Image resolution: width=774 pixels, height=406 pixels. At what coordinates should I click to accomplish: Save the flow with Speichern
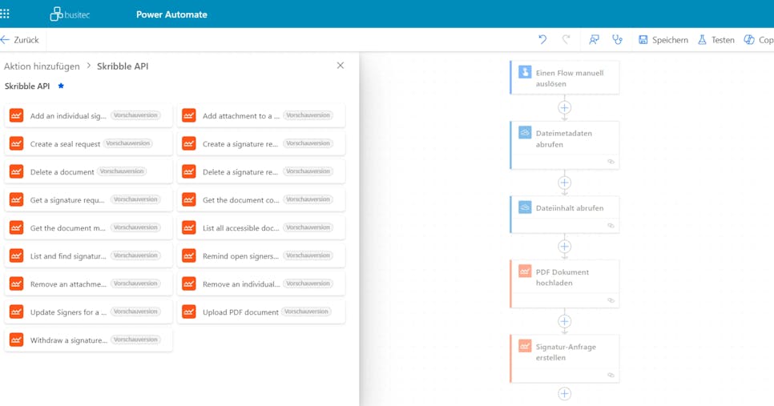[x=663, y=40]
